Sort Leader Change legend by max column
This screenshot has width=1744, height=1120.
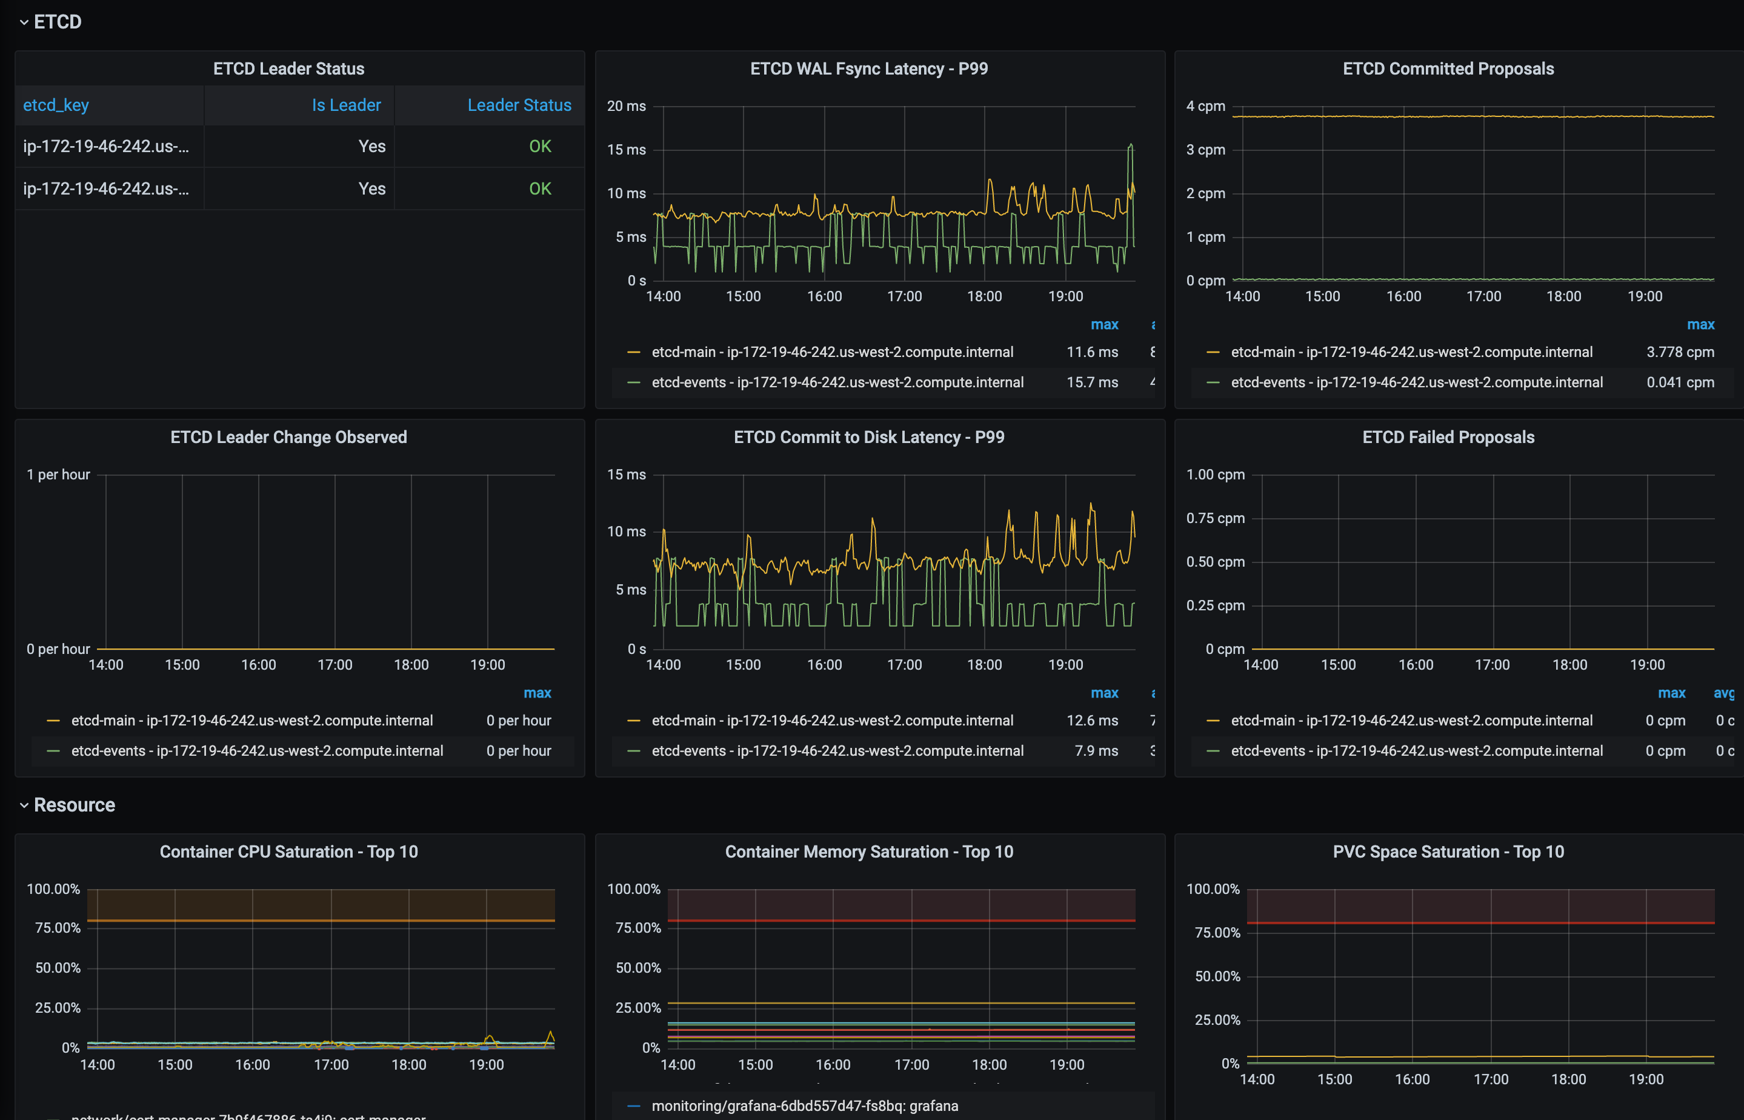[538, 693]
